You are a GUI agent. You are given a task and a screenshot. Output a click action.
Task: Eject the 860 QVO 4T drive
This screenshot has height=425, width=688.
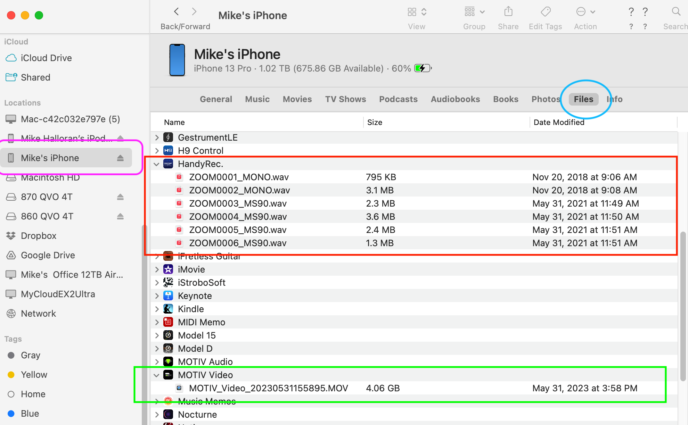(120, 216)
